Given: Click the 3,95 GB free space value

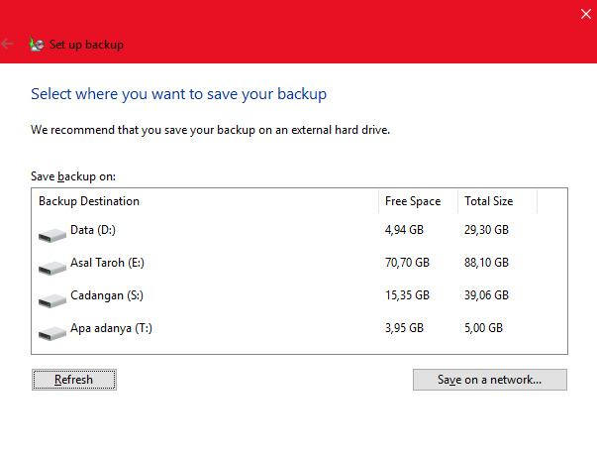Looking at the screenshot, I should tap(404, 328).
